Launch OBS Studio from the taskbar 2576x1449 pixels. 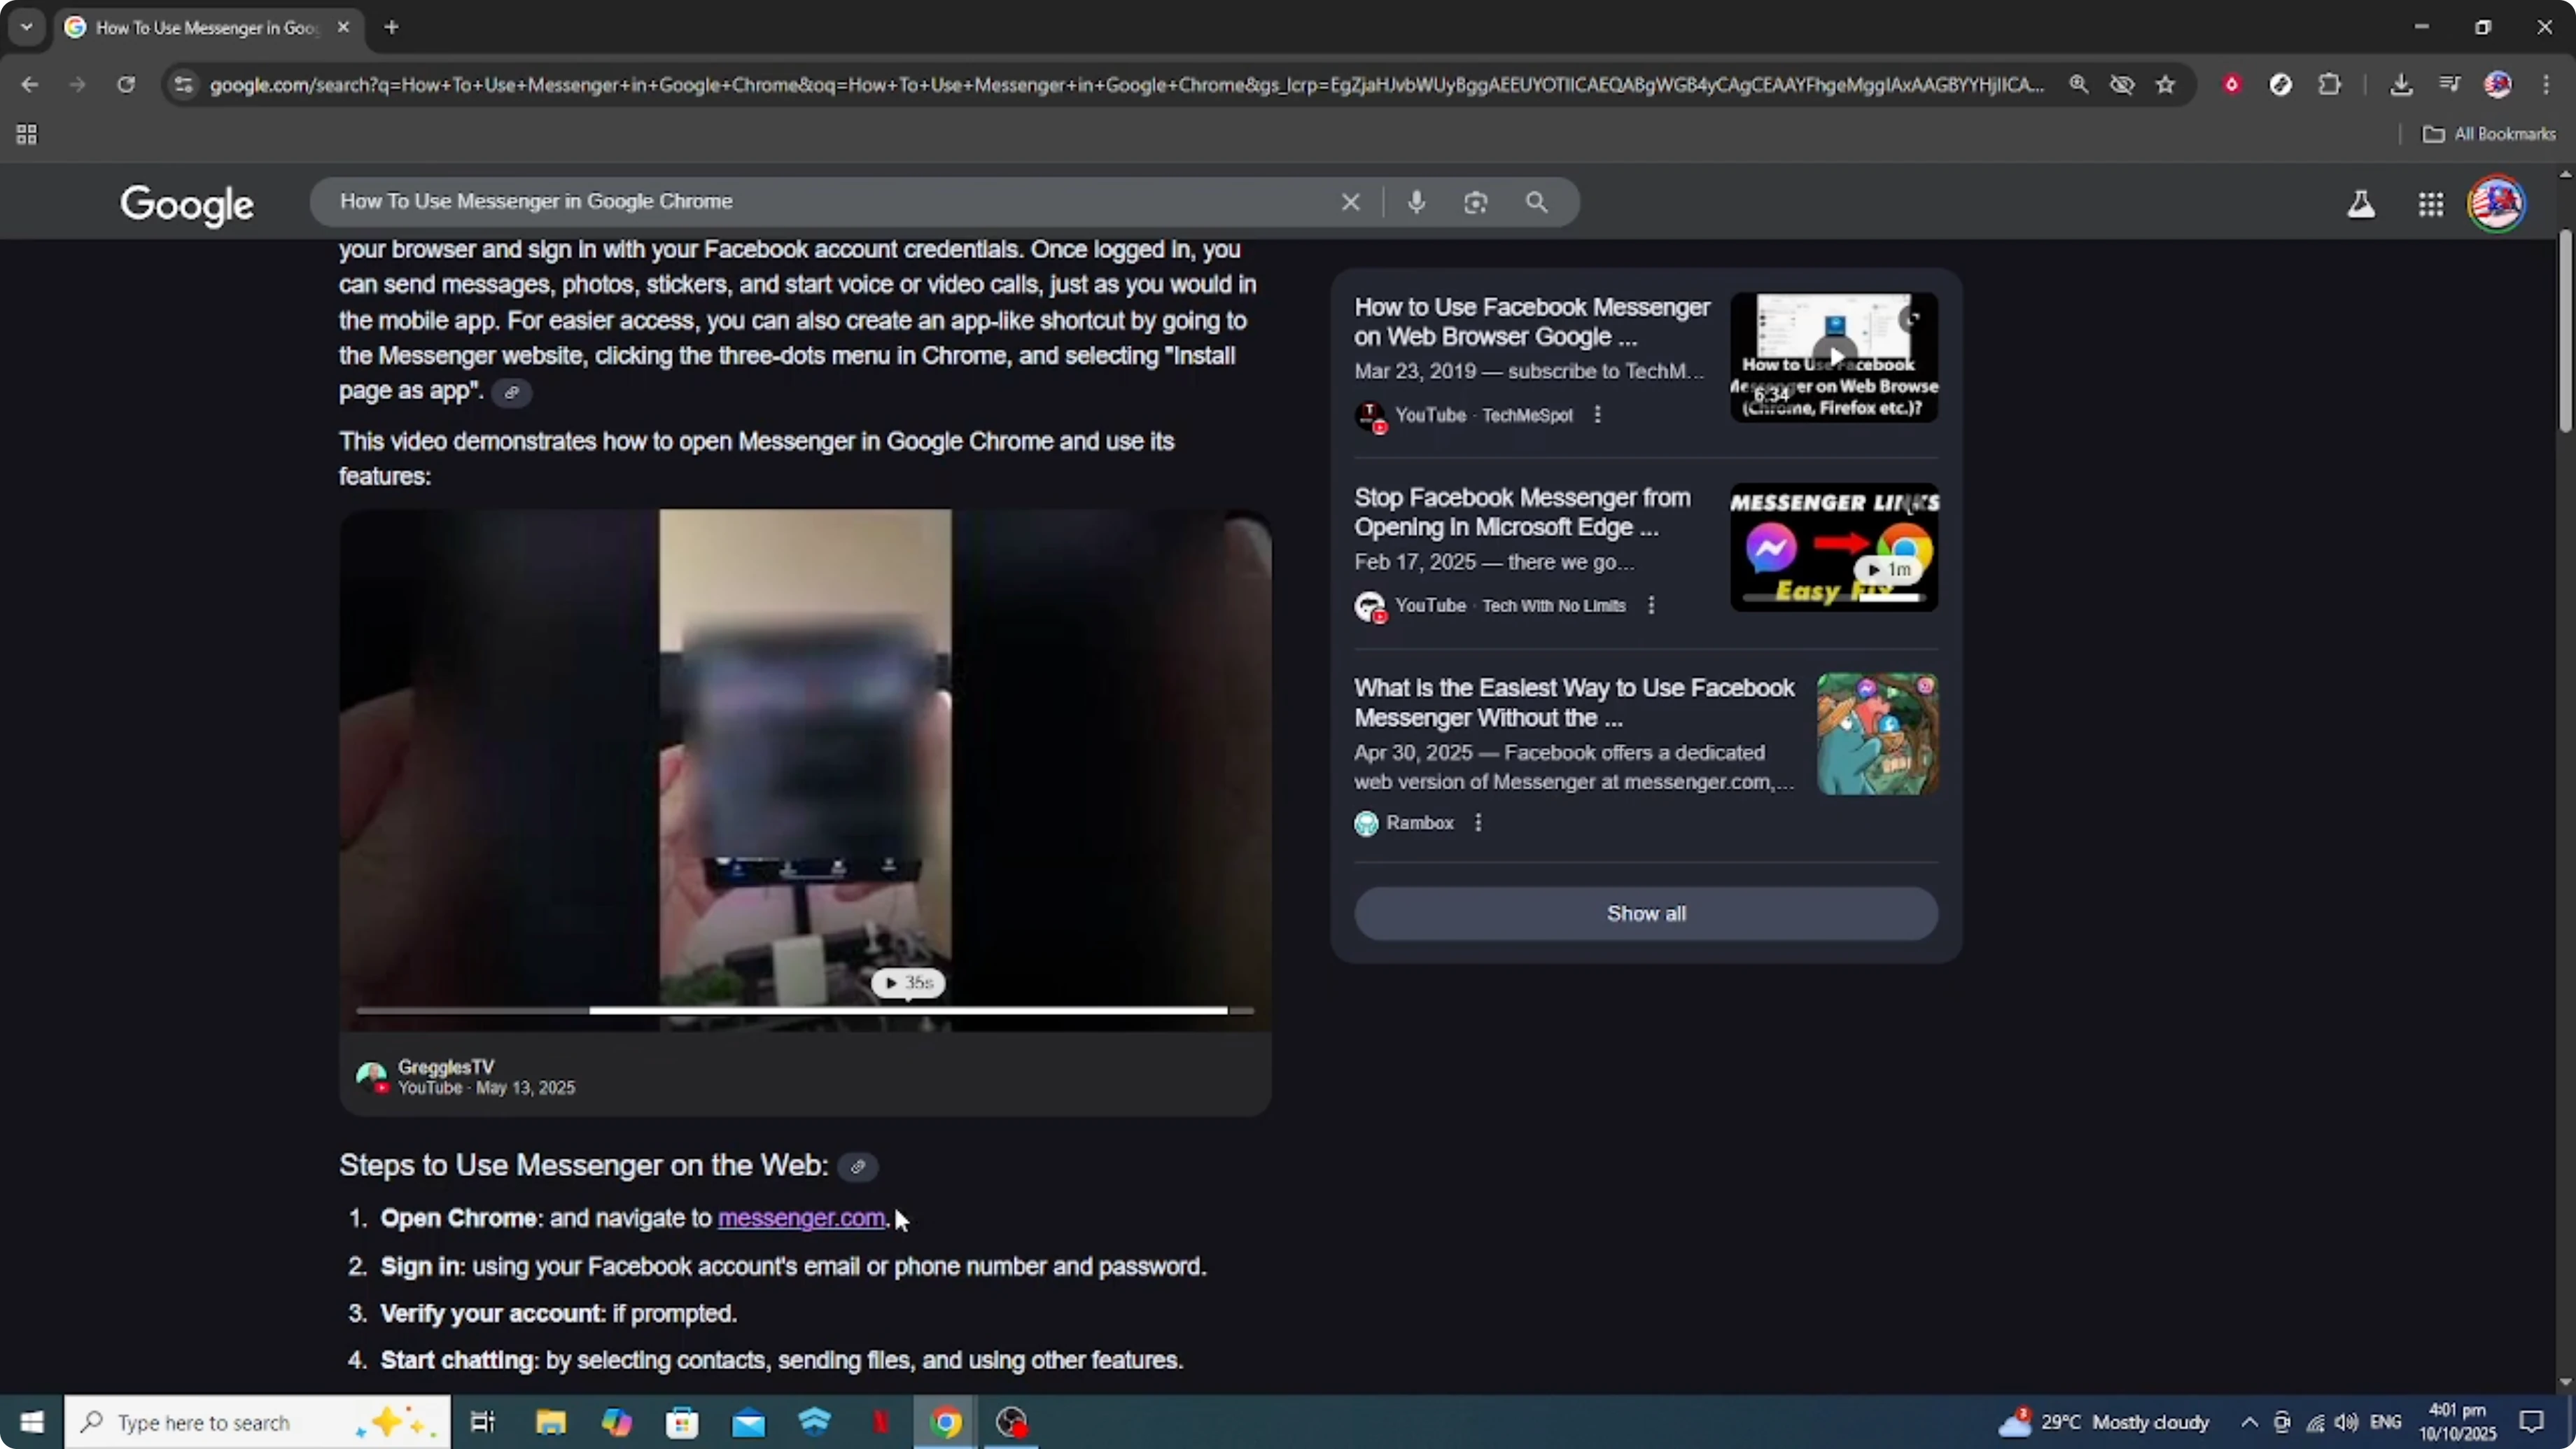click(x=1012, y=1421)
